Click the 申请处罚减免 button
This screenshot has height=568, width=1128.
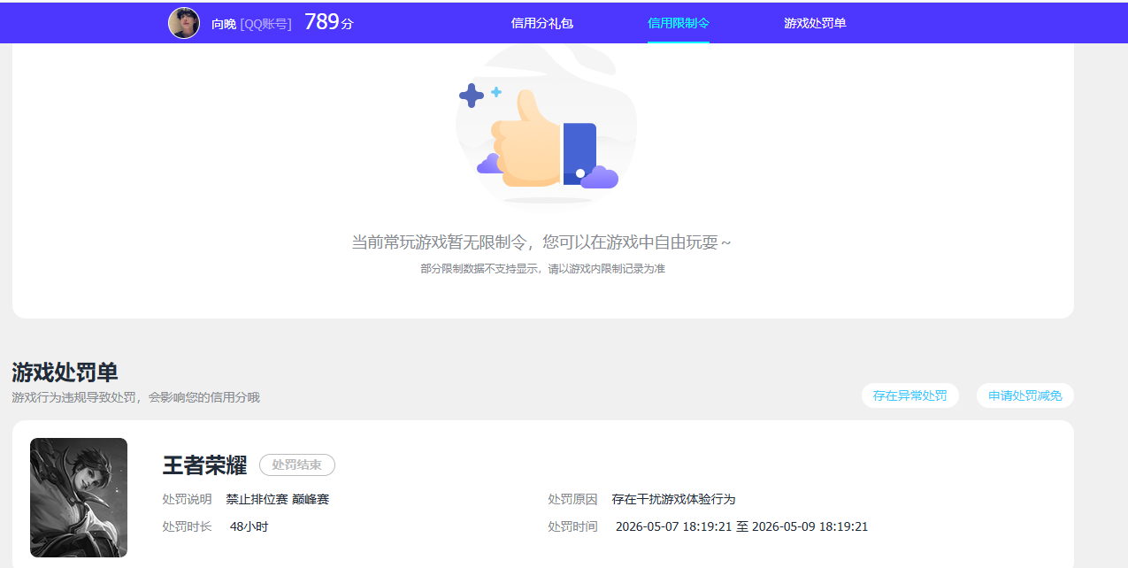coord(1024,395)
